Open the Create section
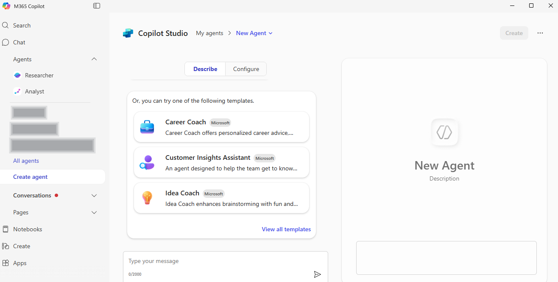Image resolution: width=558 pixels, height=282 pixels. coord(21,246)
